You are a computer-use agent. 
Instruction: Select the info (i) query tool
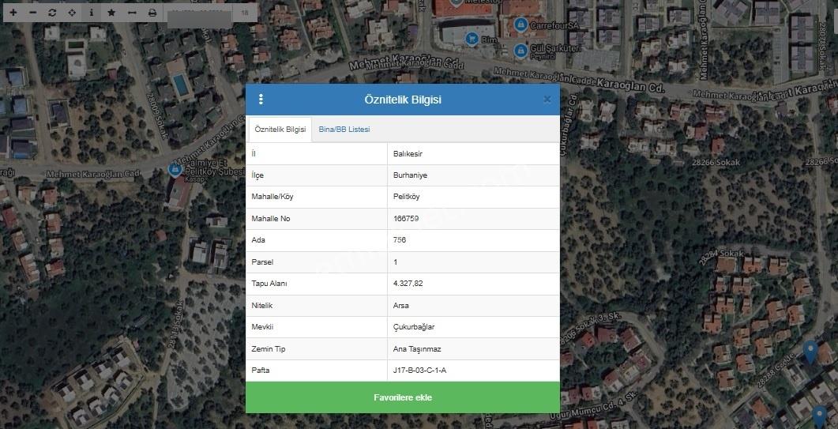pos(92,13)
